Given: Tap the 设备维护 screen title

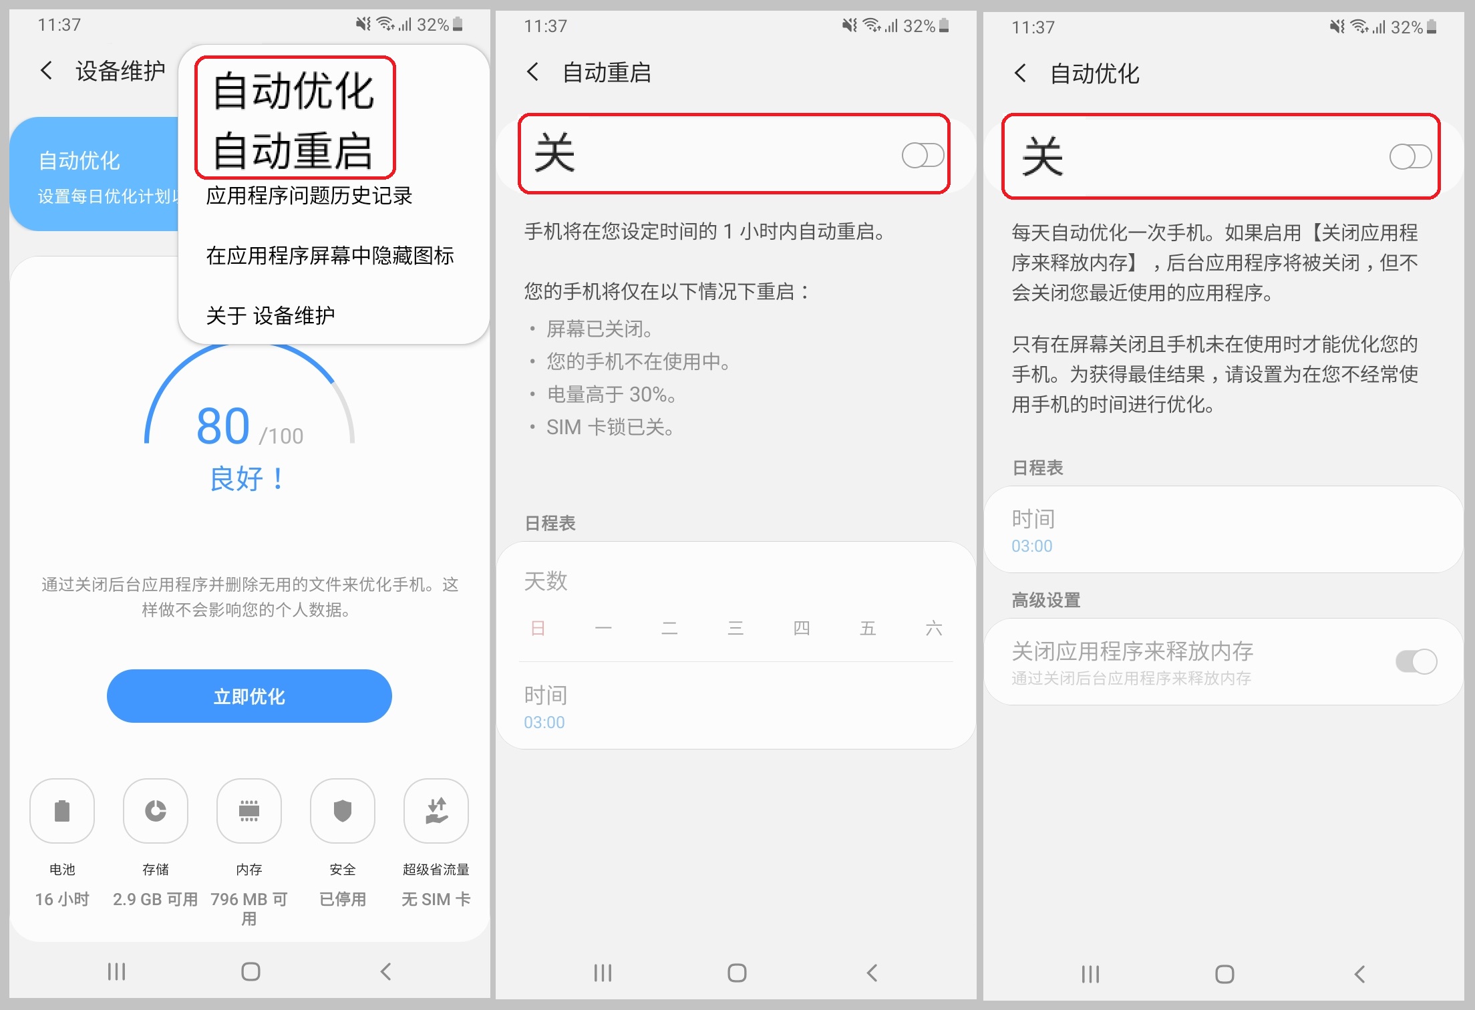Looking at the screenshot, I should (x=120, y=71).
